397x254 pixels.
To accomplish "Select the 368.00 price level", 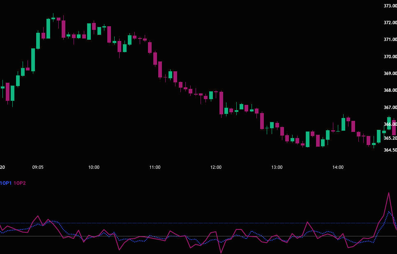I will pos(390,90).
